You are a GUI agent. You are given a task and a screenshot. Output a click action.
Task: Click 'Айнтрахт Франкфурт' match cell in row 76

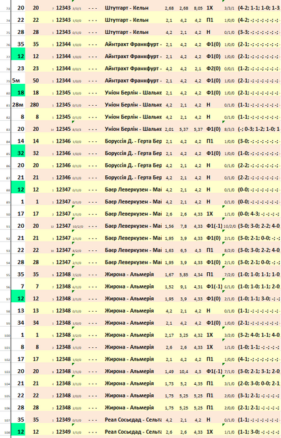coord(133,44)
